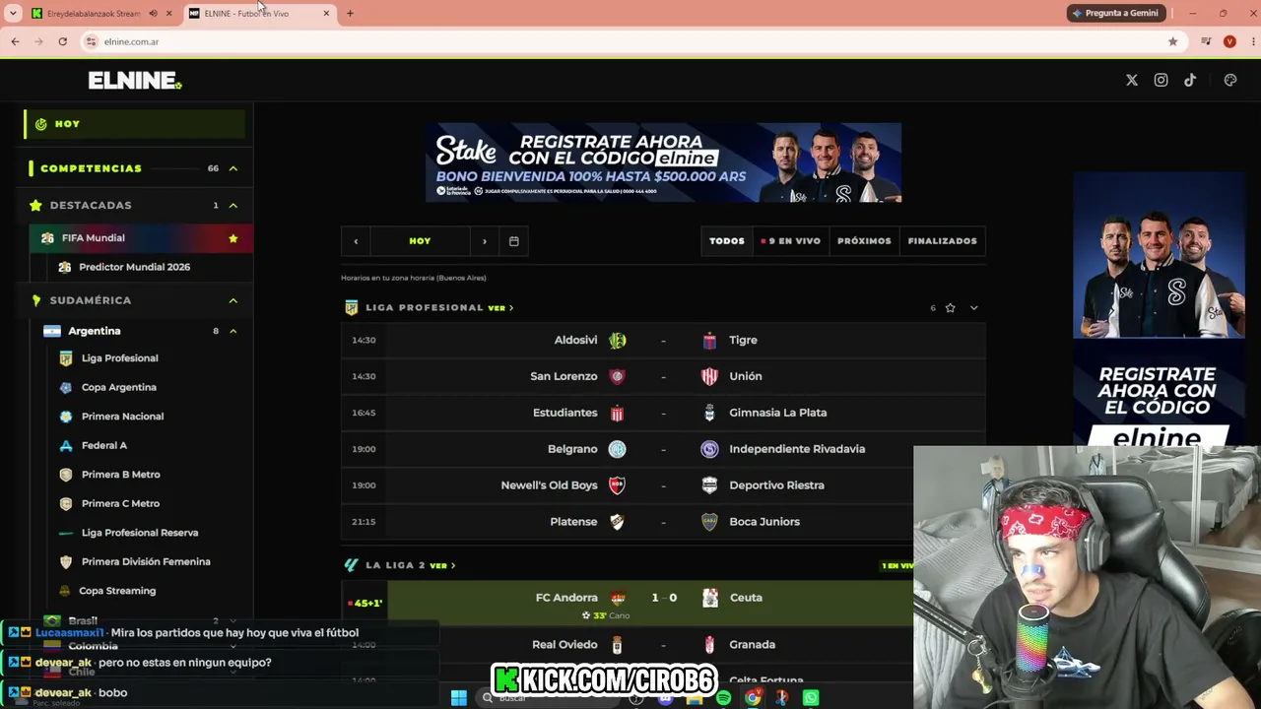
Task: Click the Boca Juniors team crest
Action: pos(709,522)
